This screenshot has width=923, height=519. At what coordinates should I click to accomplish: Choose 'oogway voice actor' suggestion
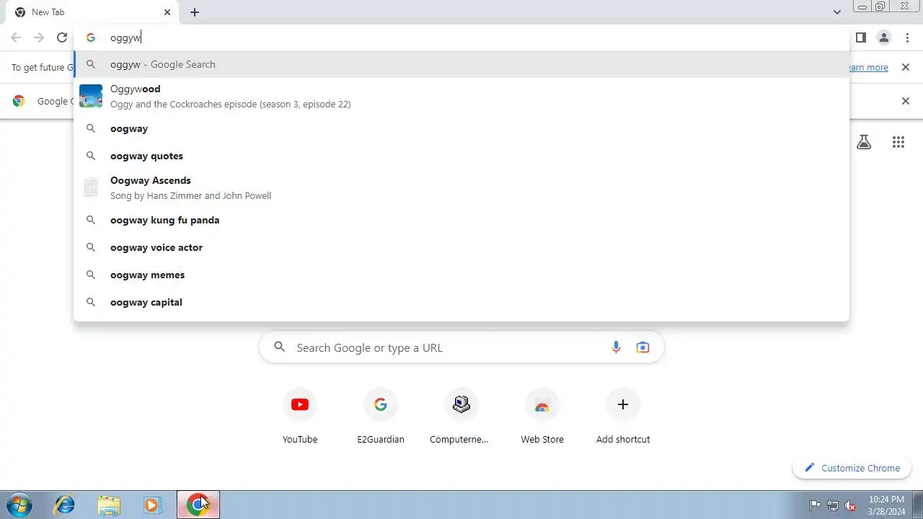pos(461,247)
